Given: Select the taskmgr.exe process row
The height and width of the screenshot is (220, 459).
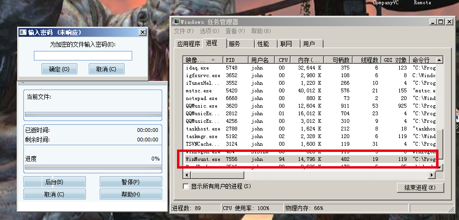Looking at the screenshot, I should pos(310,136).
